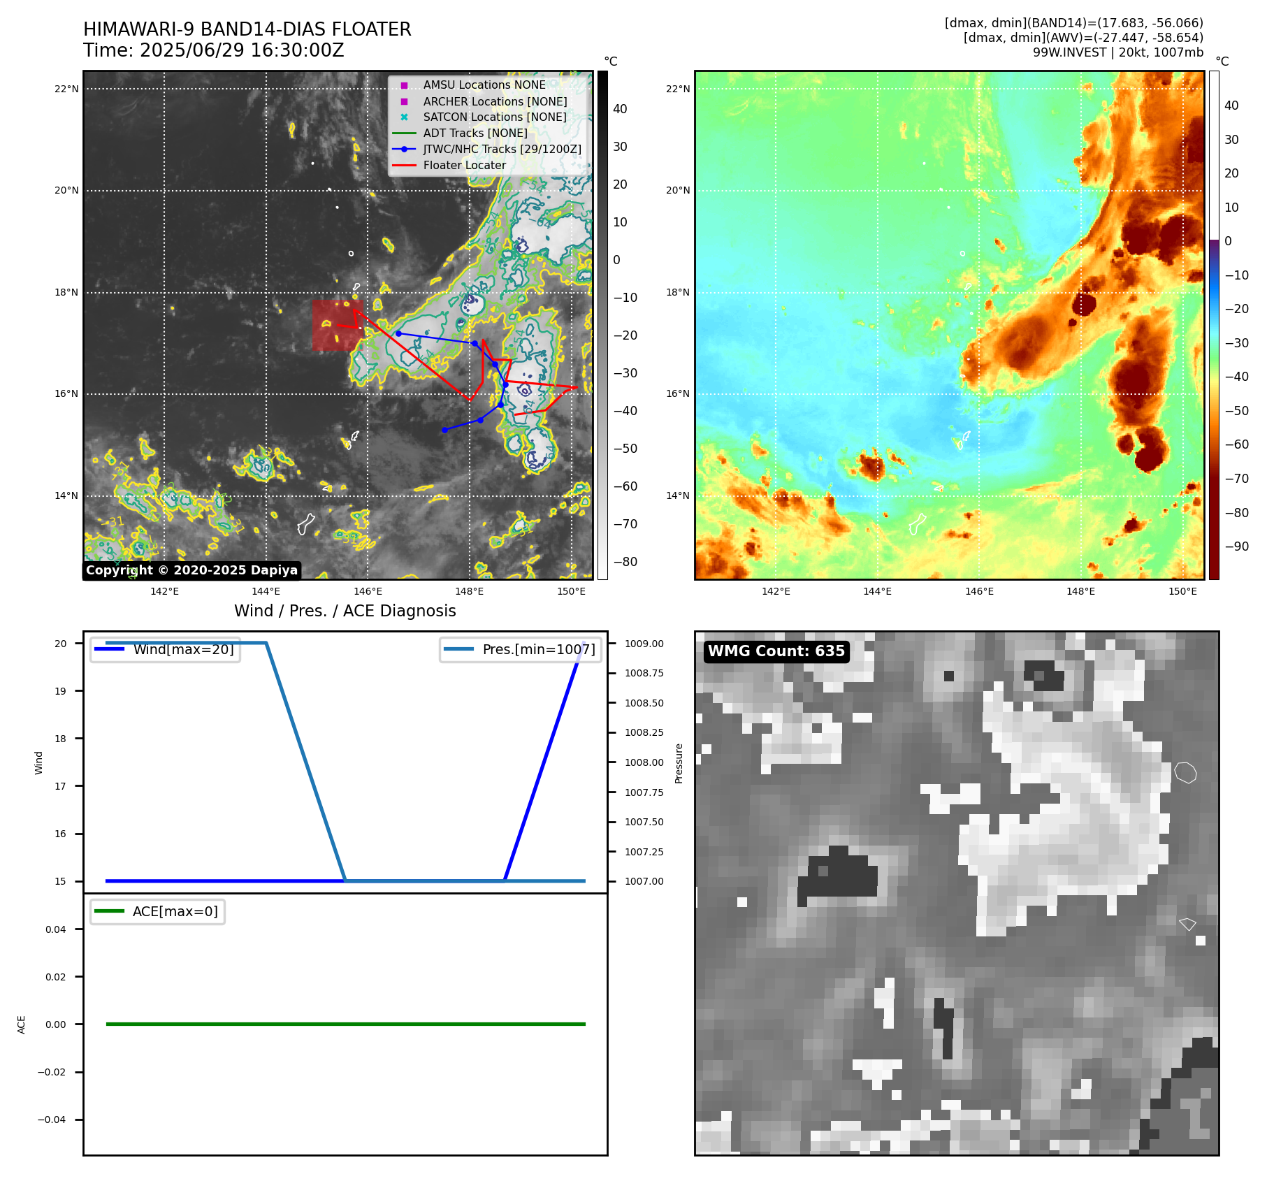
Task: Click the green ACE line in the chart
Action: (345, 1024)
